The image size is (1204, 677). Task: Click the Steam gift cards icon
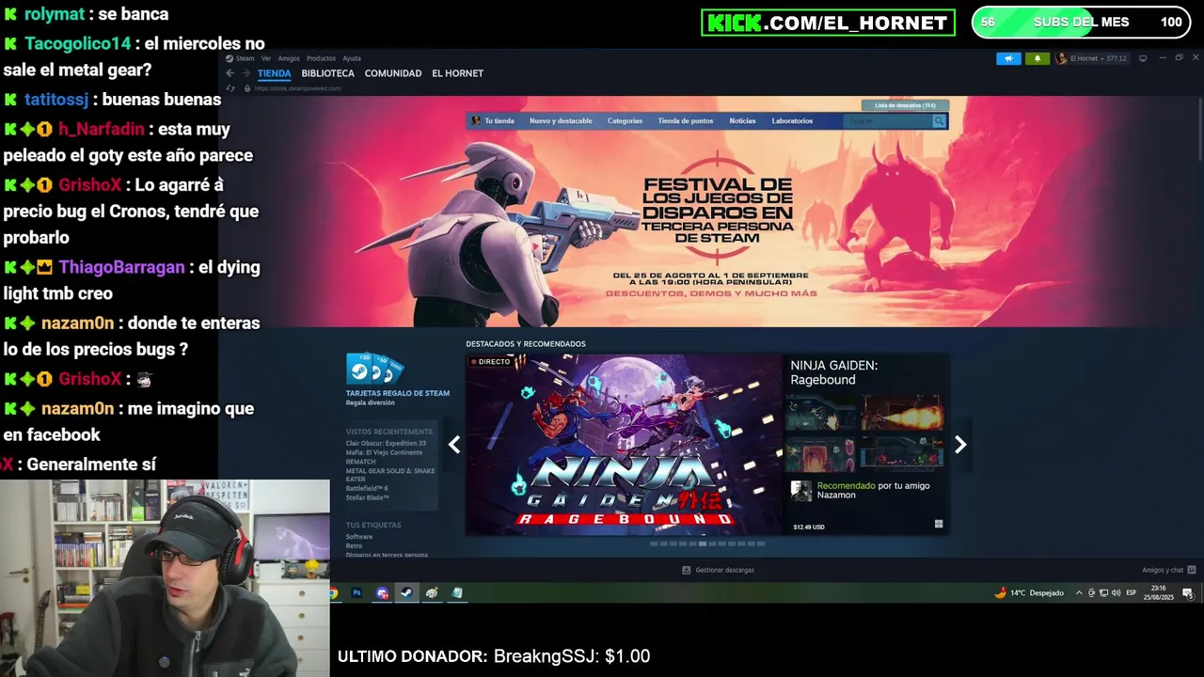click(x=374, y=369)
